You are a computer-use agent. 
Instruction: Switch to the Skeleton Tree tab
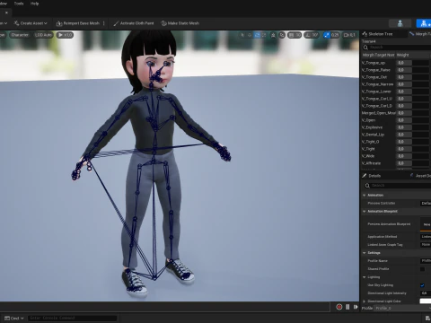(x=381, y=34)
